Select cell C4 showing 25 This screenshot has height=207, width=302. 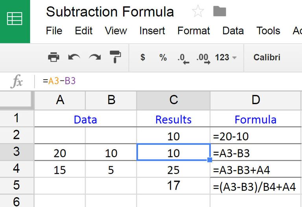pyautogui.click(x=173, y=169)
